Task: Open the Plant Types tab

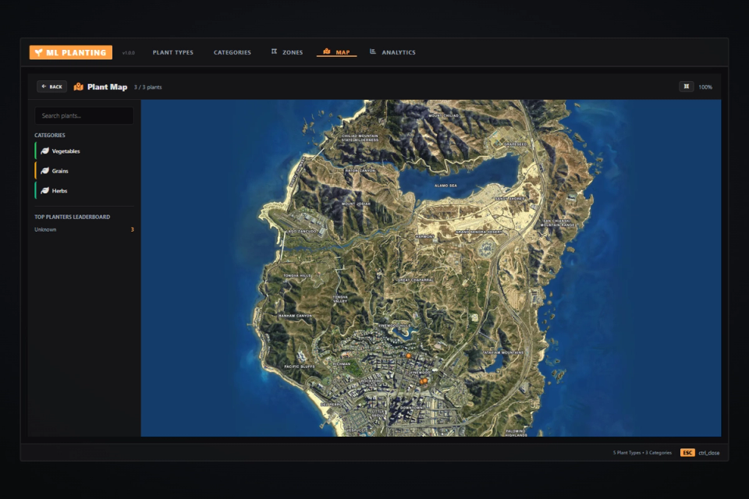Action: (x=173, y=52)
